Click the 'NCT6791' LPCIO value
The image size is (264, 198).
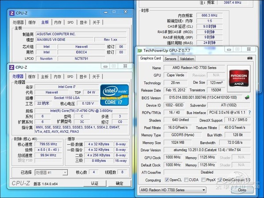(x=81, y=59)
